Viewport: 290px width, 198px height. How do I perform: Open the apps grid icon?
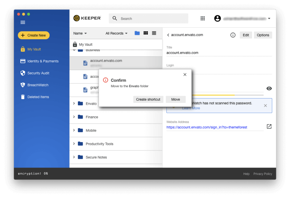click(x=203, y=19)
